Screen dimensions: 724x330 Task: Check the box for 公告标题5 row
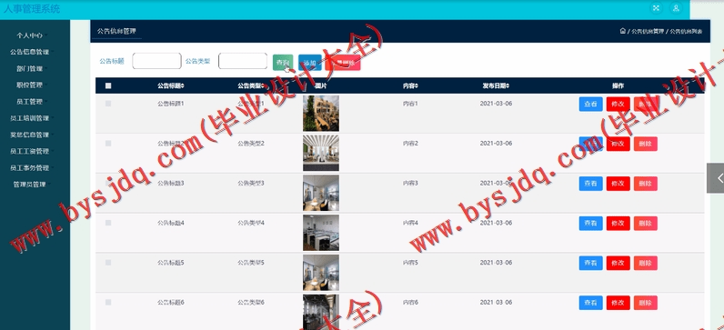(108, 263)
